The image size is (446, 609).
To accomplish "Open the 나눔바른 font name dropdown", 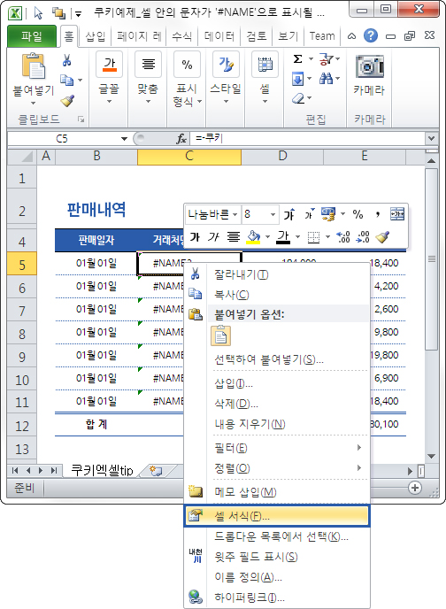I will click(235, 214).
